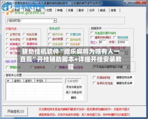Enable 给非队友加血 checkbox
Image resolution: width=148 pixels, height=119 pixels.
coord(94,83)
